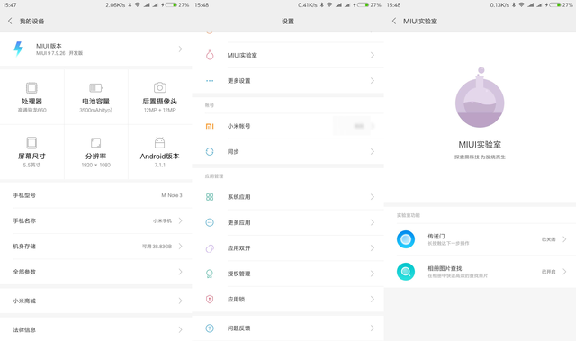The image size is (576, 341).
Task: Tap the 传送门 blue circle icon
Action: pyautogui.click(x=406, y=239)
